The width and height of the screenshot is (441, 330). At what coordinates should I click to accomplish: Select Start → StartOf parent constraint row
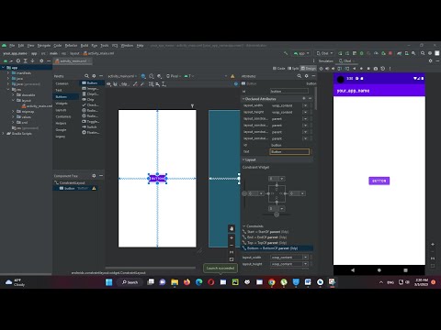pos(277,232)
